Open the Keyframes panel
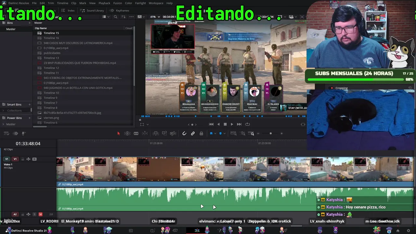This screenshot has width=416, height=234. (x=119, y=10)
